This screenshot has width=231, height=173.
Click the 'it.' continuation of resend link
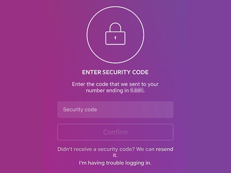pos(115,155)
